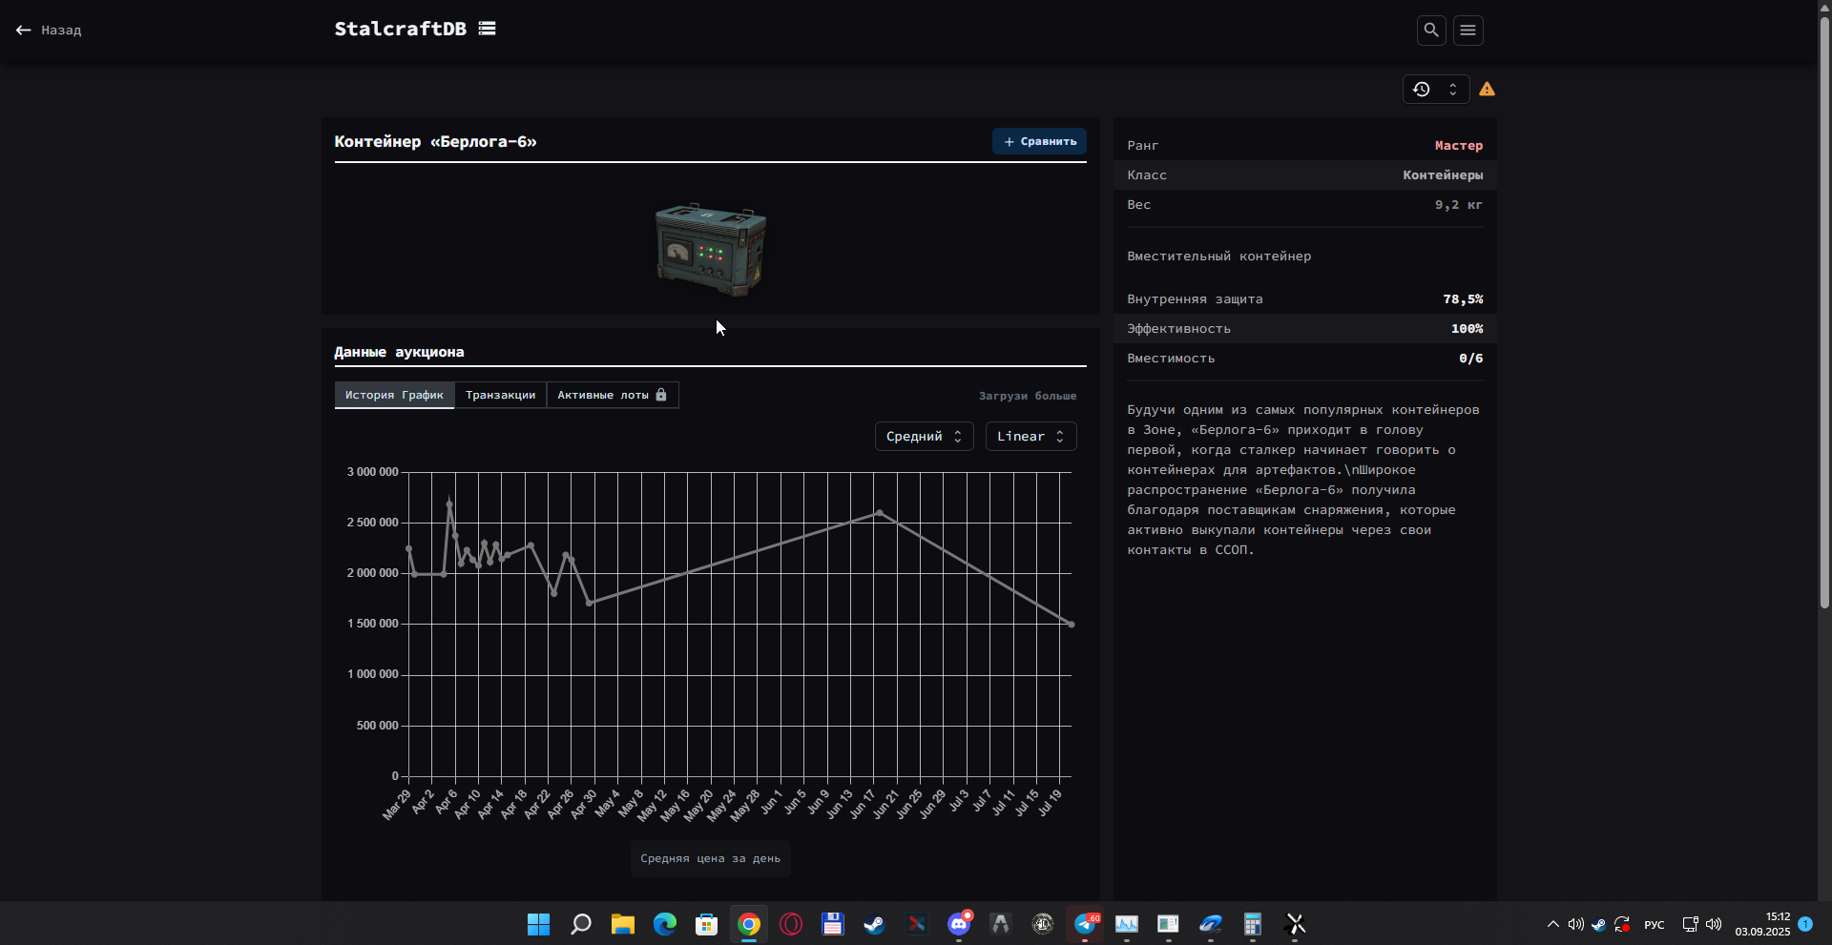
Task: Click the lock icon on Активные лоты
Action: click(x=660, y=395)
